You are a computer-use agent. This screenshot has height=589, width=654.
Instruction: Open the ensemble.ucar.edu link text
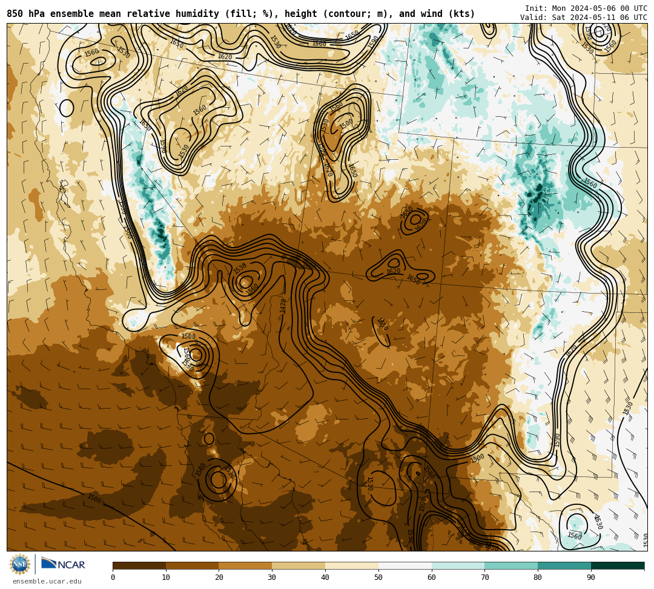pos(47,581)
